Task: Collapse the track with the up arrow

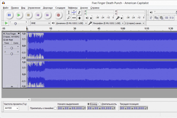Action: pos(12,86)
